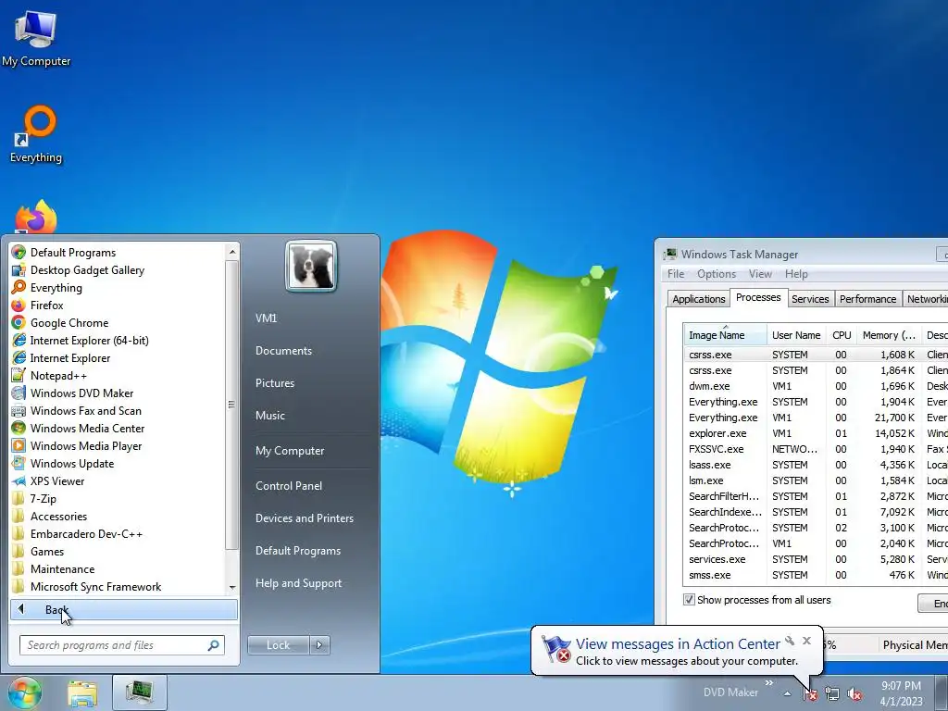
Task: Launch Desktop Gadget Gallery
Action: (x=87, y=270)
